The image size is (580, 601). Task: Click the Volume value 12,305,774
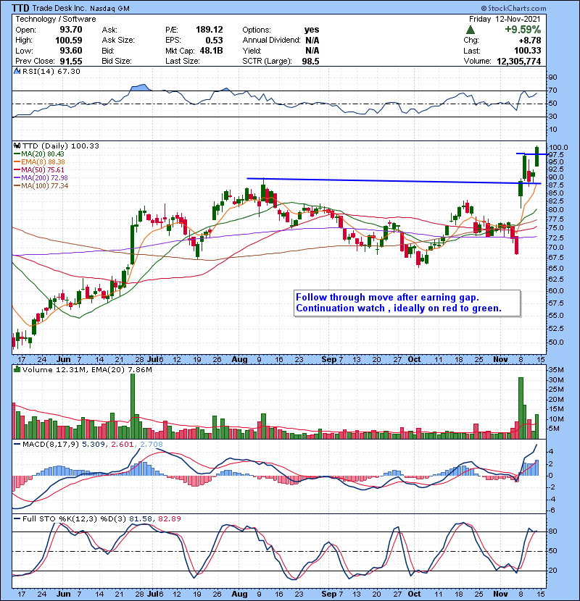(518, 62)
